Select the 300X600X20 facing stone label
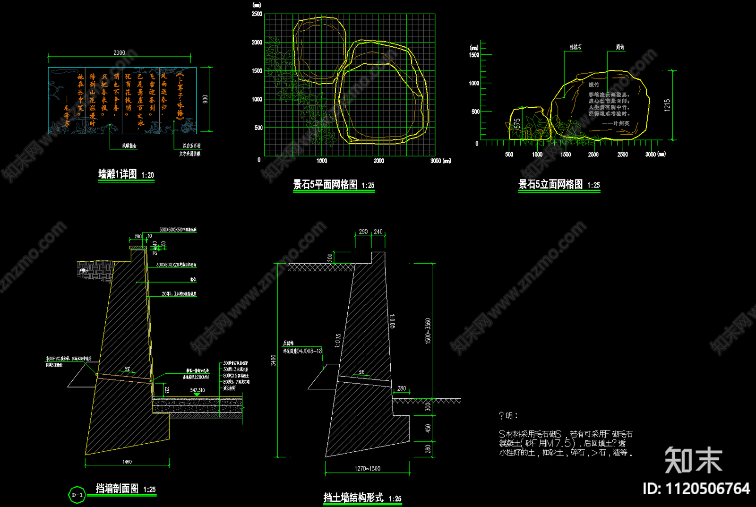 [176, 265]
